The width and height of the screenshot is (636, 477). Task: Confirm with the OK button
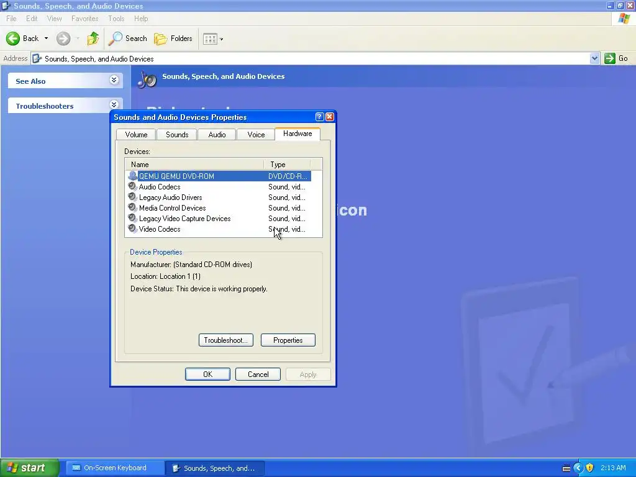click(207, 374)
